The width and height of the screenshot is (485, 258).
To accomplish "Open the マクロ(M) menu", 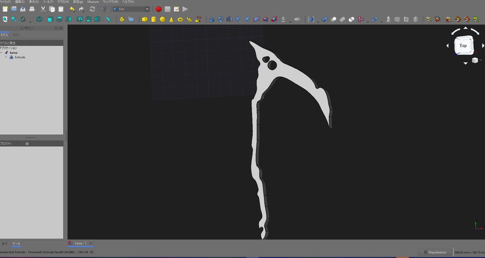I will coord(63,2).
